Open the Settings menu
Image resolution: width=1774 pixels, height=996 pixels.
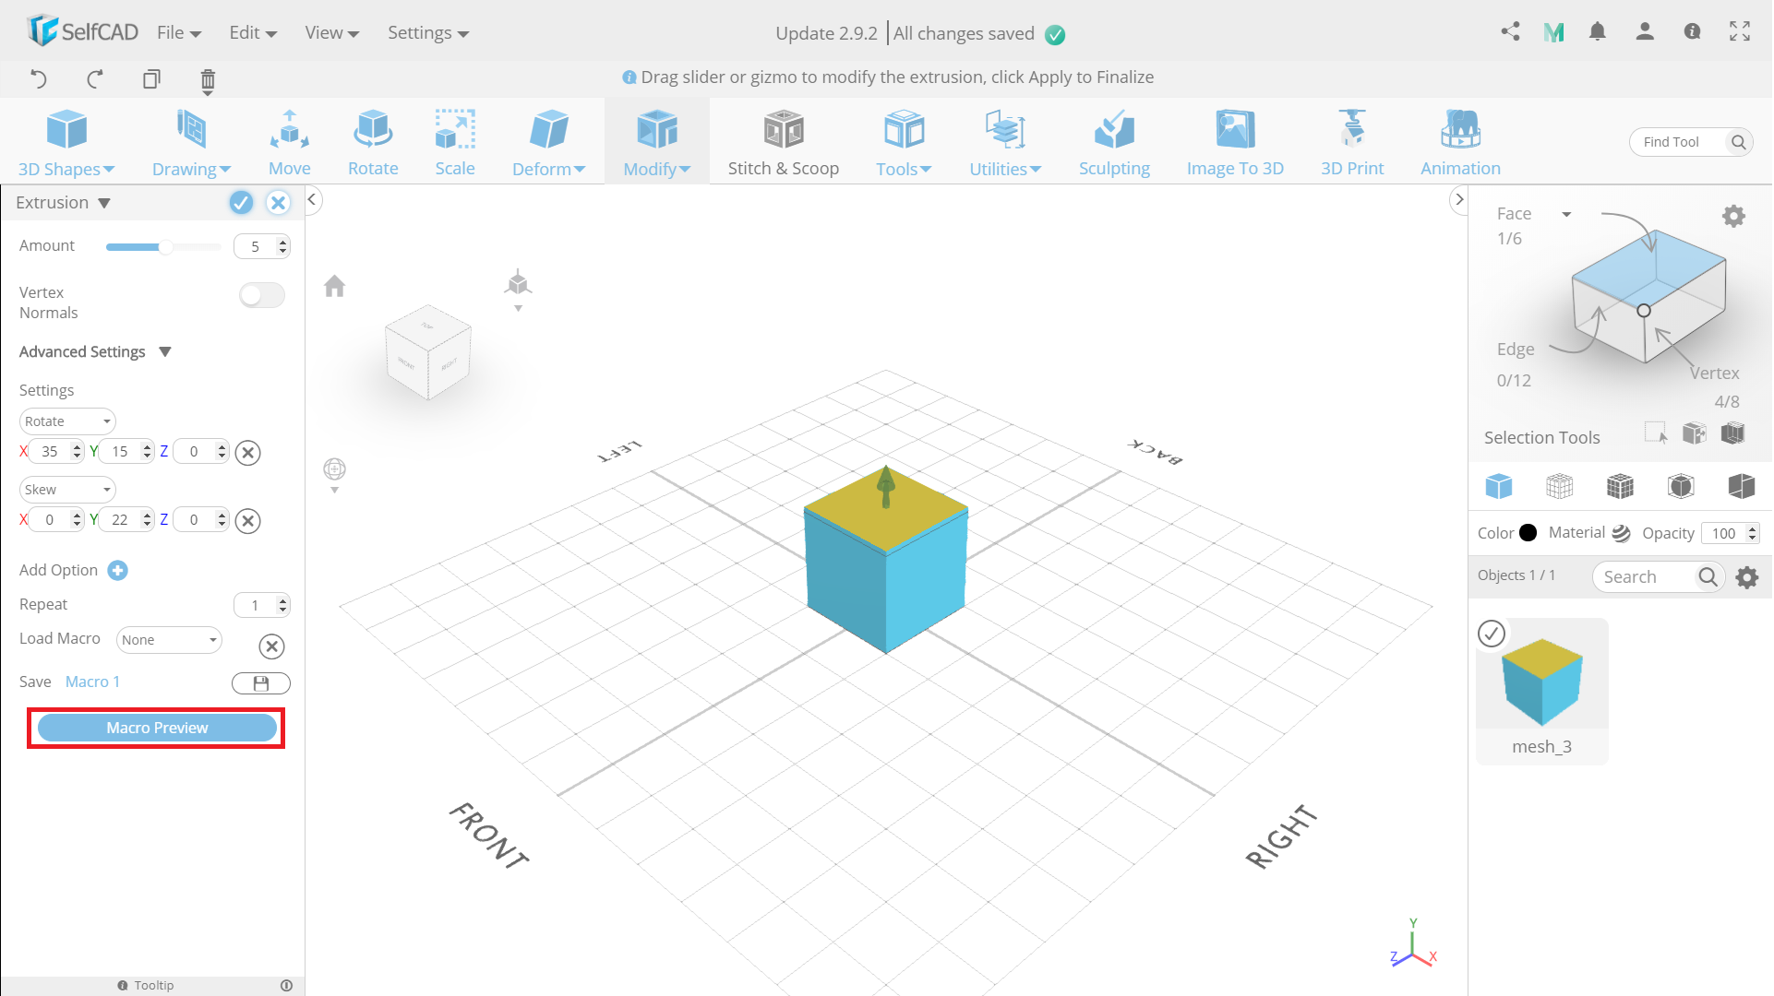(428, 32)
